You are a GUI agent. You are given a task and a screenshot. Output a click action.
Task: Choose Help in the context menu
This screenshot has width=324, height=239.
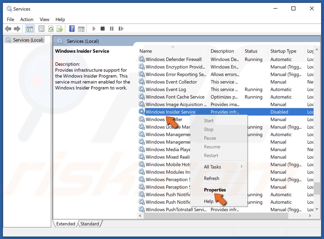(x=208, y=201)
